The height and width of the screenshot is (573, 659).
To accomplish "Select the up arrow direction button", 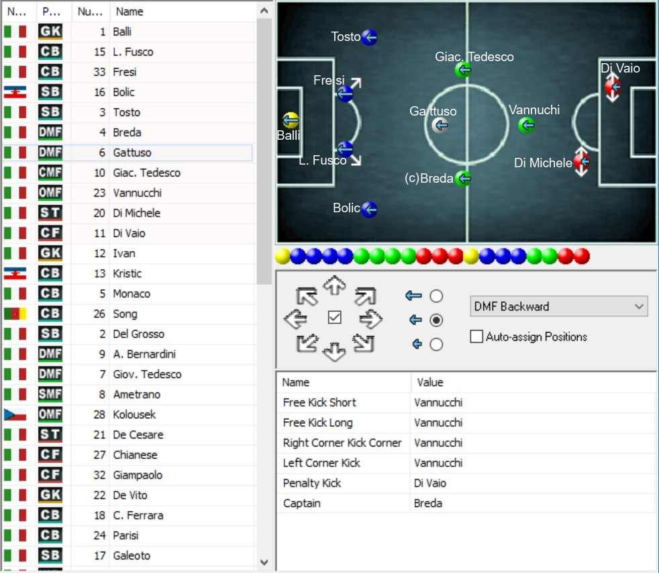I will (335, 285).
